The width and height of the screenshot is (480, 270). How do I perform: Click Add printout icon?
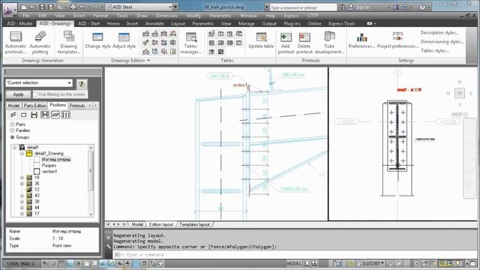[x=286, y=37]
